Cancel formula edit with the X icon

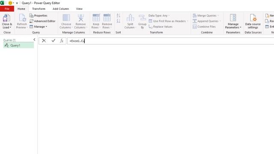[x=44, y=41]
